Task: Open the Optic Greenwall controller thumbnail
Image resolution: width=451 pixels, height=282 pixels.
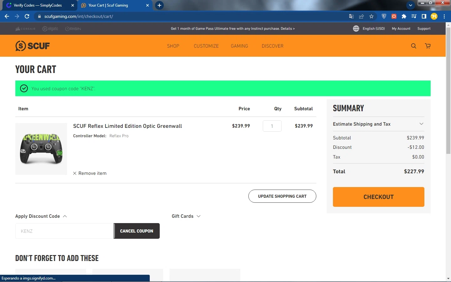Action: click(x=41, y=149)
